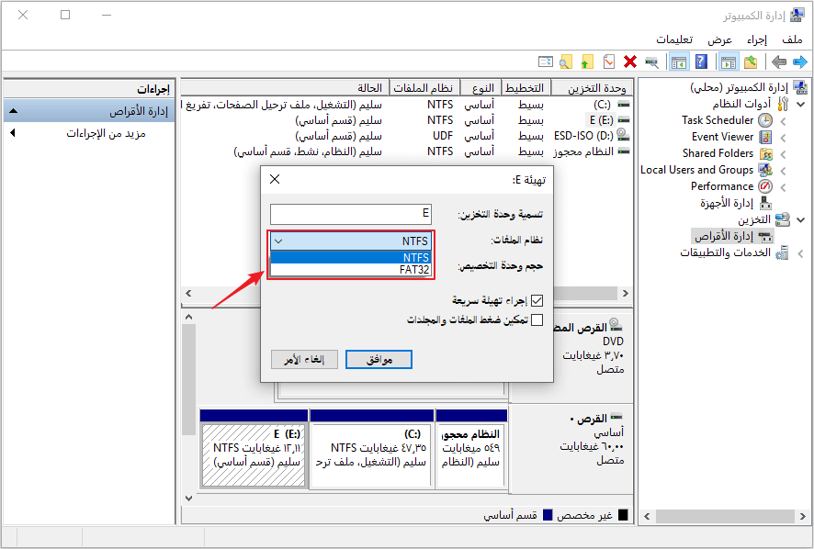
Task: Click the Performance gauge icon
Action: 765,186
